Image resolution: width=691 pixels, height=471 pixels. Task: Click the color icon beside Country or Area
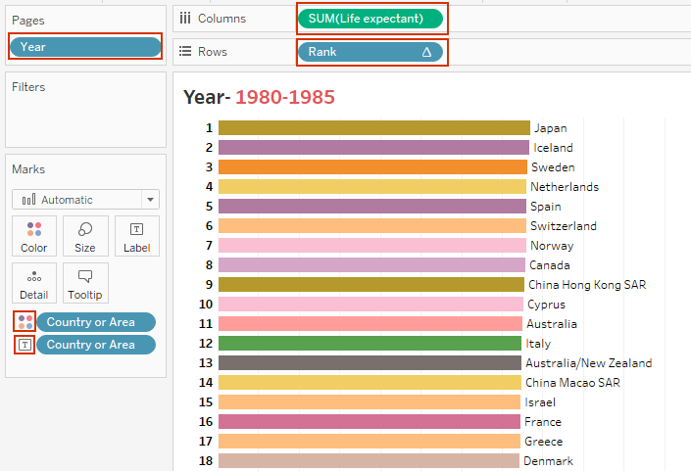[25, 322]
